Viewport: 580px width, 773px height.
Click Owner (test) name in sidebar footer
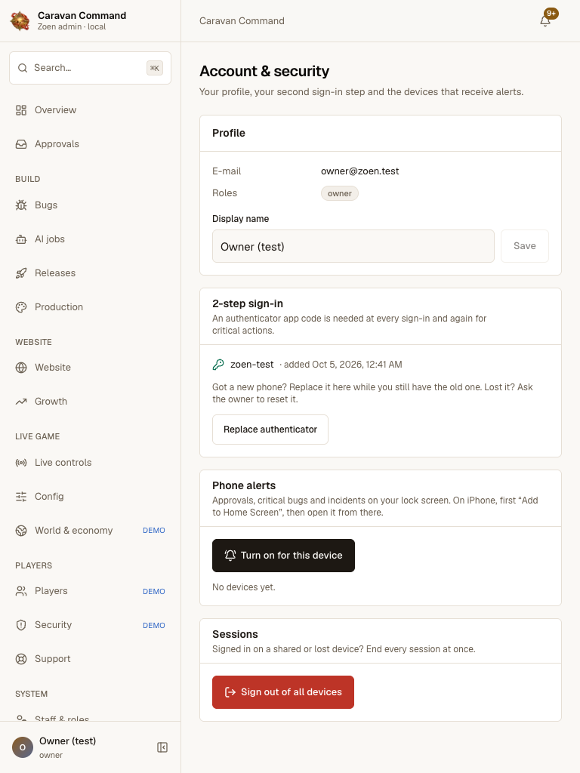[x=67, y=741]
